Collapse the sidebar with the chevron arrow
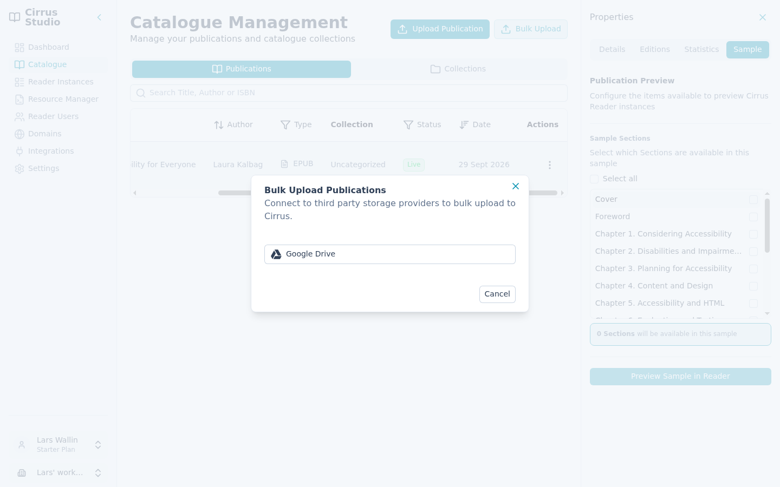 click(99, 17)
